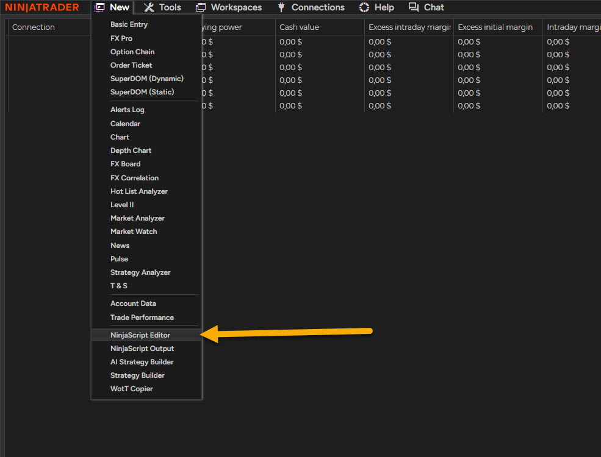Screen dimensions: 601x457
Task: Click the Chat speech bubbles icon
Action: click(x=414, y=7)
